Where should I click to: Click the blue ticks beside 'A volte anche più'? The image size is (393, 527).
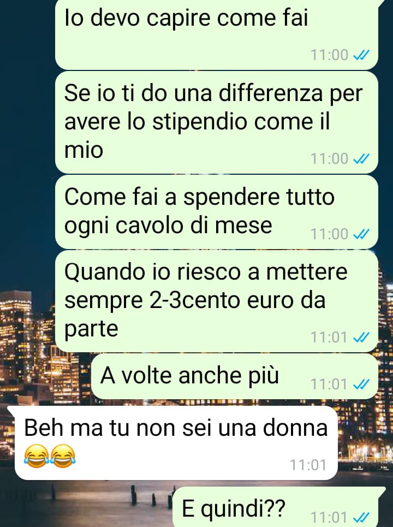(361, 384)
